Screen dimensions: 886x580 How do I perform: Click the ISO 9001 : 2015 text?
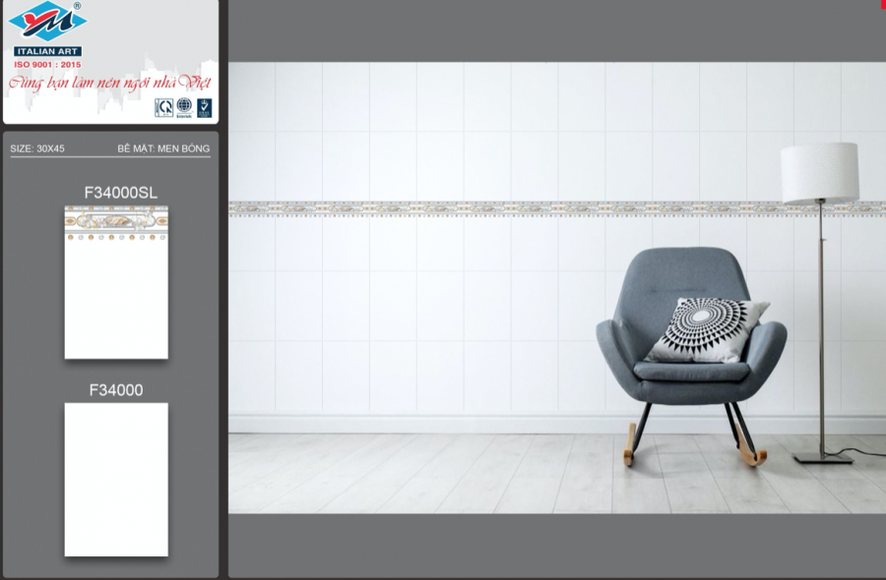(x=47, y=64)
